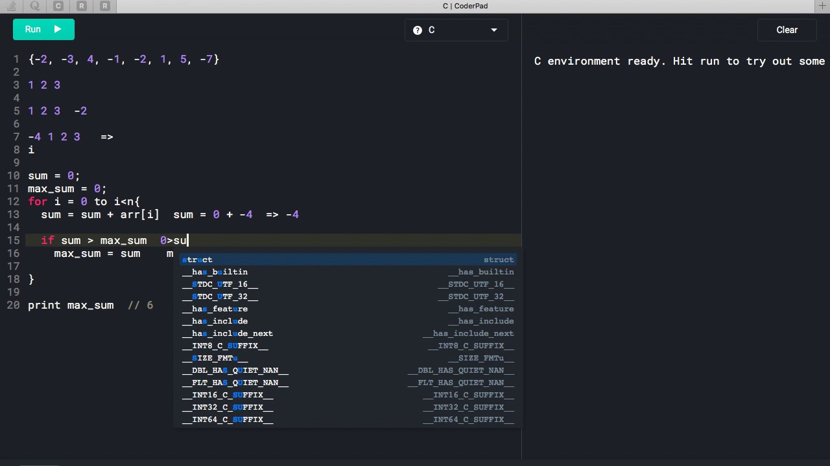The image size is (830, 466).
Task: Expand the C language dropdown arrow
Action: pyautogui.click(x=494, y=30)
